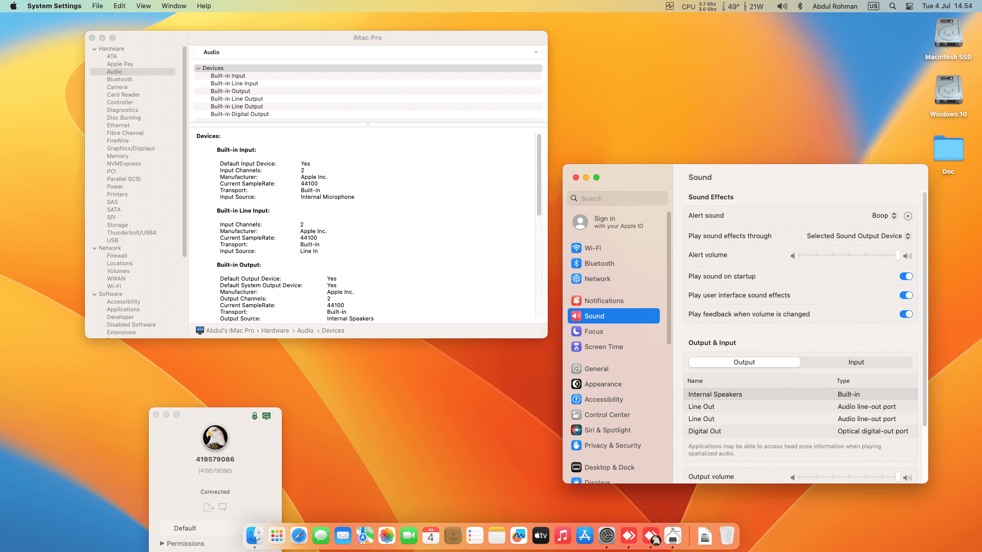This screenshot has height=552, width=982.
Task: Toggle Play user interface sound effects
Action: 906,295
